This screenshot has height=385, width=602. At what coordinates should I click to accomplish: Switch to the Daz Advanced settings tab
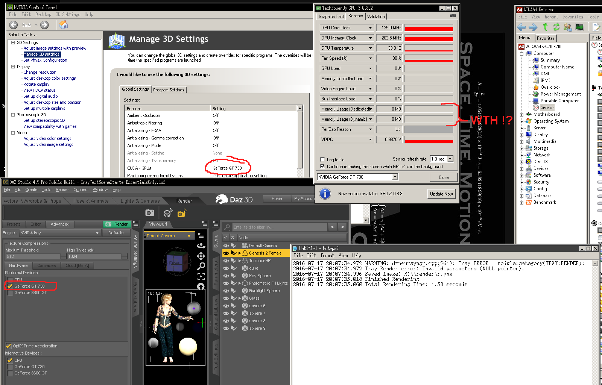pos(60,224)
